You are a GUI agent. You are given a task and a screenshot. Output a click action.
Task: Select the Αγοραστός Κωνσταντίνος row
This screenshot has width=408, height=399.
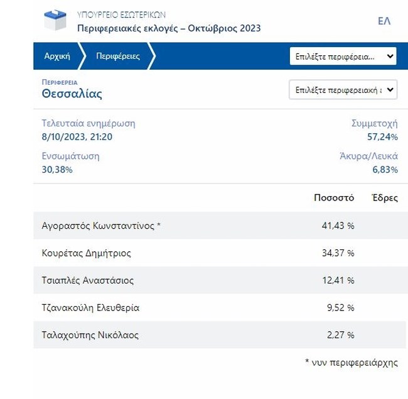pyautogui.click(x=101, y=226)
